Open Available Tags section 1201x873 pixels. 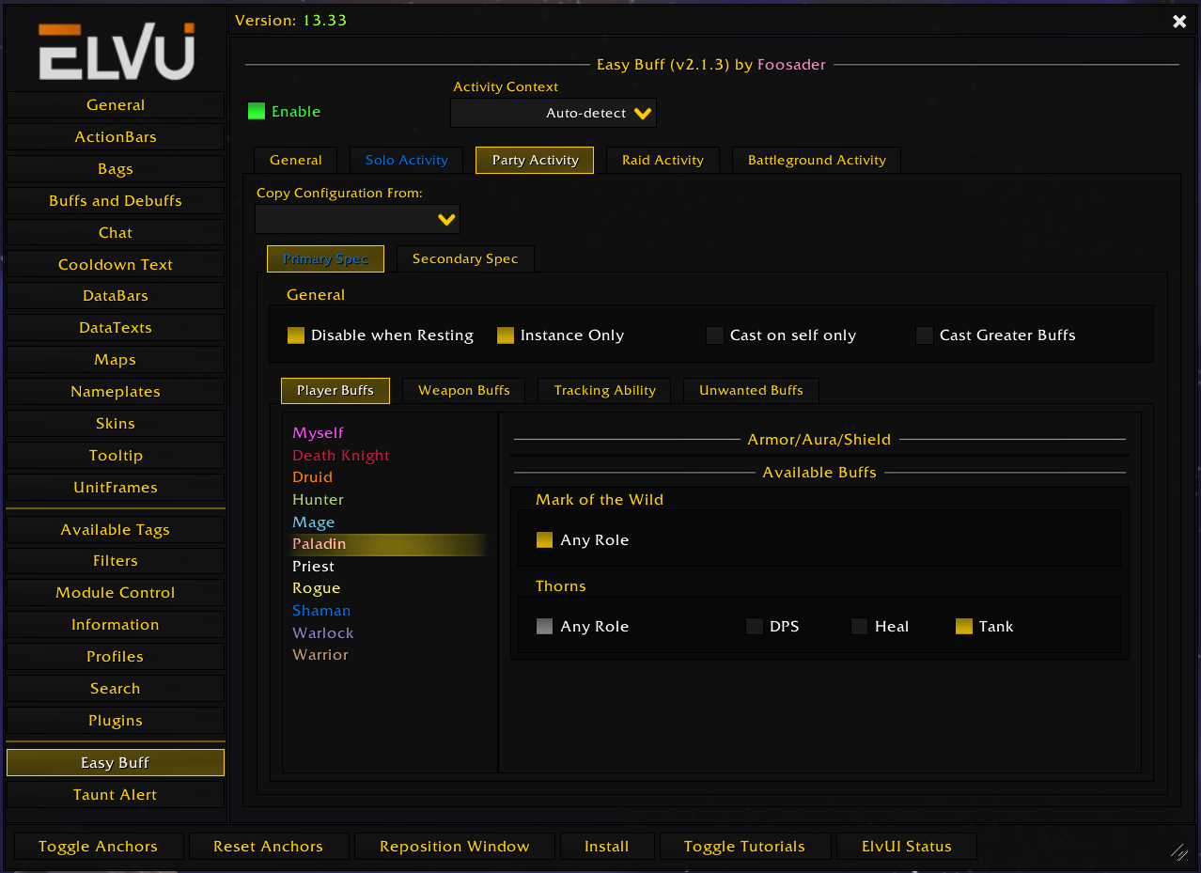pos(116,530)
